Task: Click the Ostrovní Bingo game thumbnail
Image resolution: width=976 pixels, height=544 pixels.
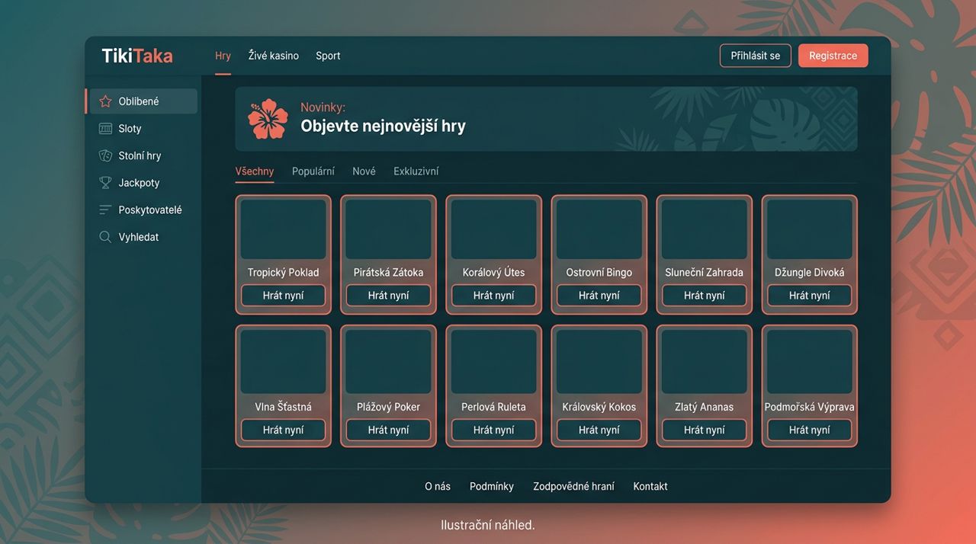Action: [599, 229]
